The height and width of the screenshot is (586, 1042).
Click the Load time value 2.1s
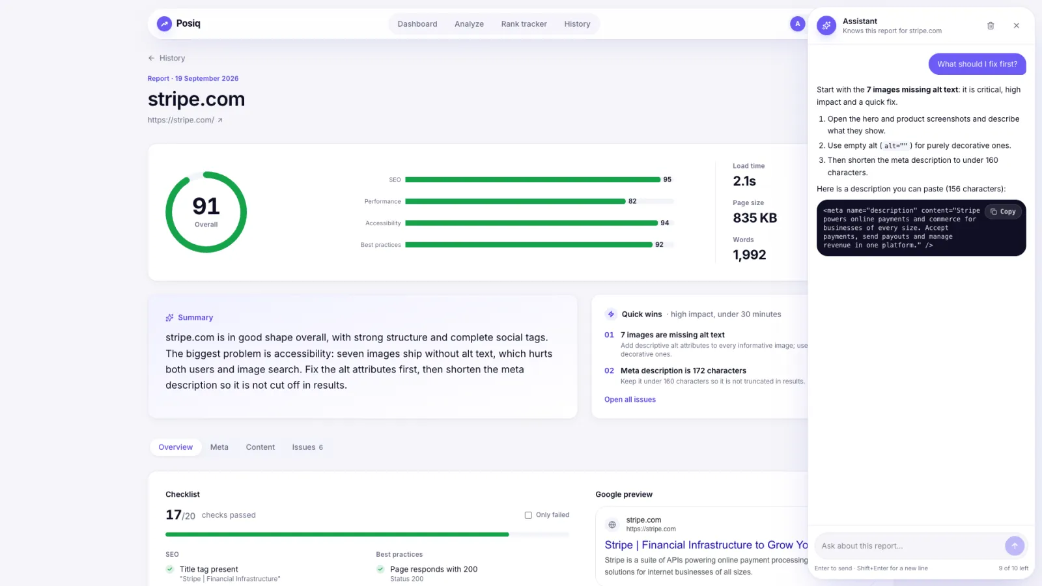(744, 182)
